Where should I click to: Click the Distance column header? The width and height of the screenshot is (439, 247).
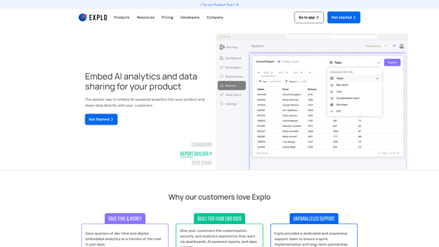[x=312, y=90]
